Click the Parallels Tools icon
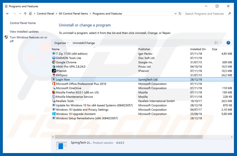 [54, 101]
